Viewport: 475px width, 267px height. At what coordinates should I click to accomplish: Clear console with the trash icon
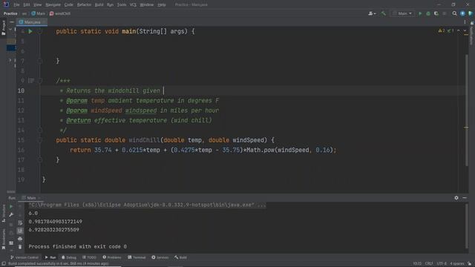coord(20,247)
